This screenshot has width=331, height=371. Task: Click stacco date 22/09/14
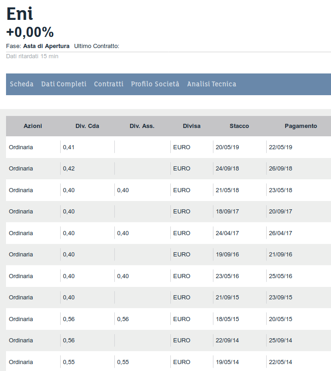click(227, 341)
